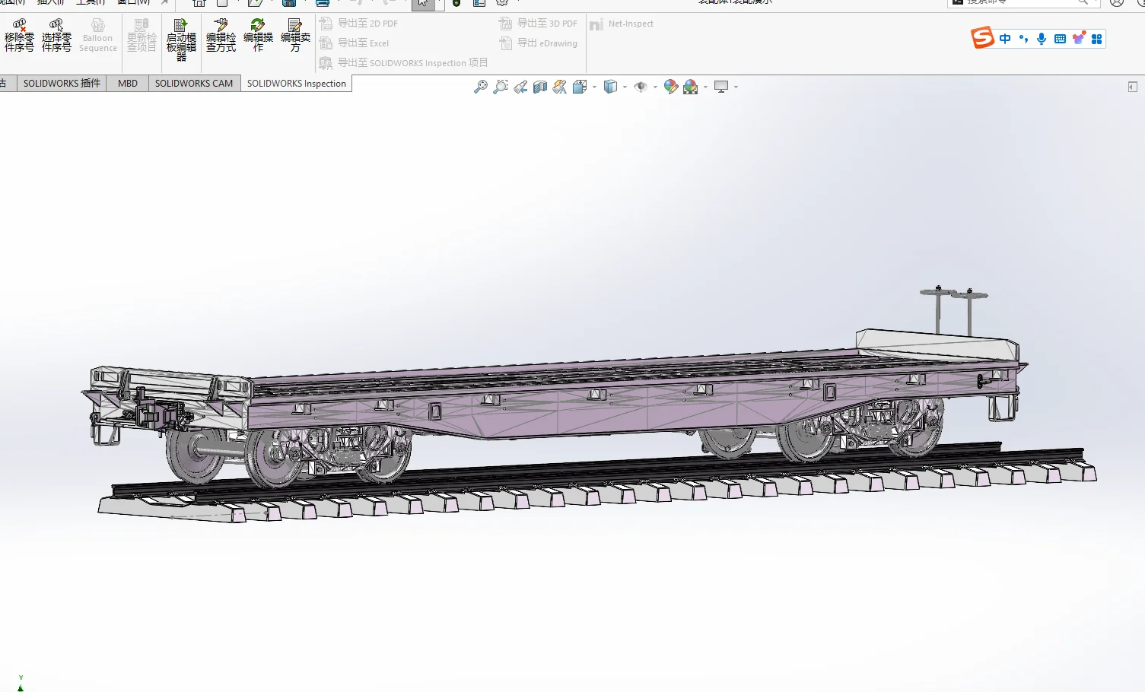This screenshot has height=692, width=1145.
Task: Collapse the side panel arrow at viewport corner
Action: click(1133, 87)
